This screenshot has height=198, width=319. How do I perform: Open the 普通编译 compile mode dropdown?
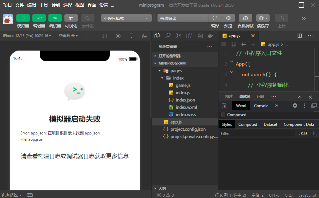click(183, 18)
